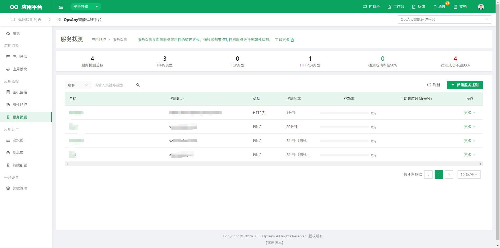
Task: Open 应用模块 in sidebar
Action: (x=26, y=69)
